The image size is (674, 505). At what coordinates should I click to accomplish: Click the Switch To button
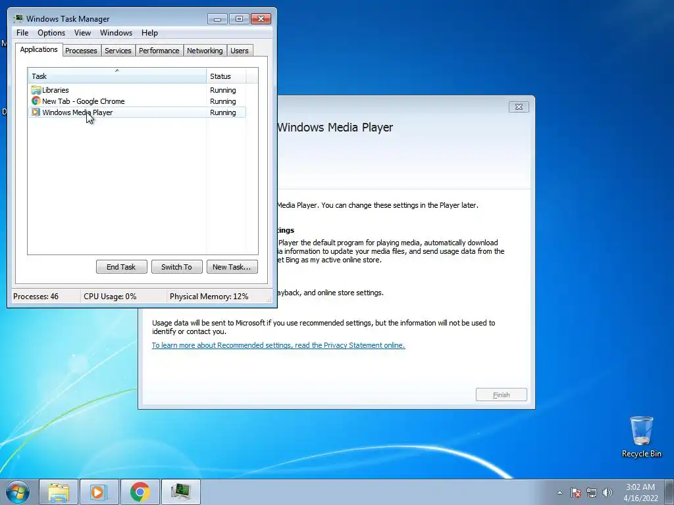[176, 267]
